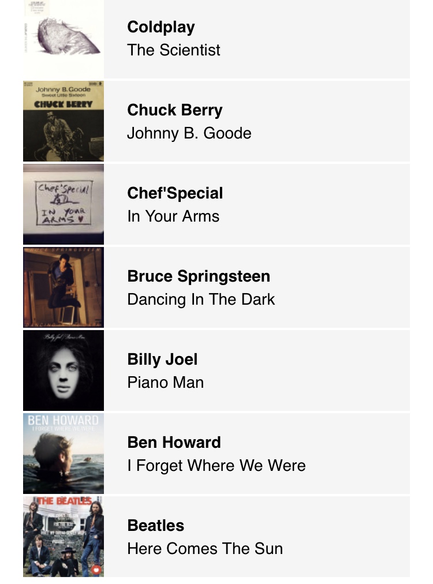
Task: Open The Beatles group photo cover
Action: click(x=64, y=536)
